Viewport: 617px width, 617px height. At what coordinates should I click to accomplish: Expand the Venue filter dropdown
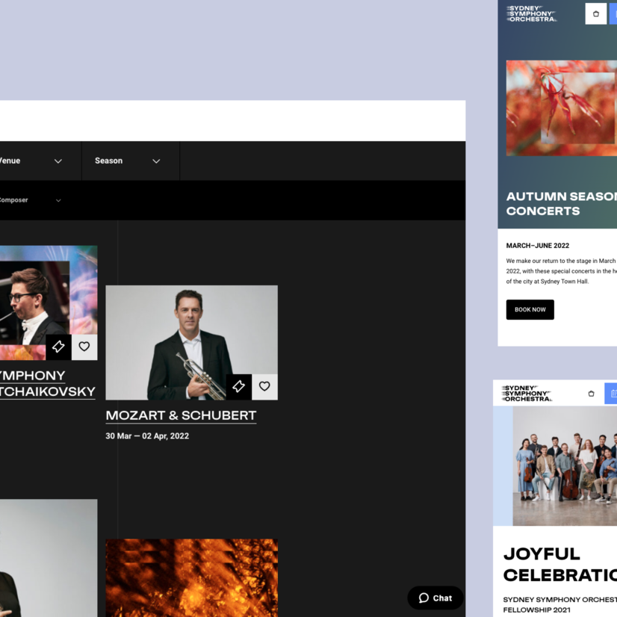point(30,161)
